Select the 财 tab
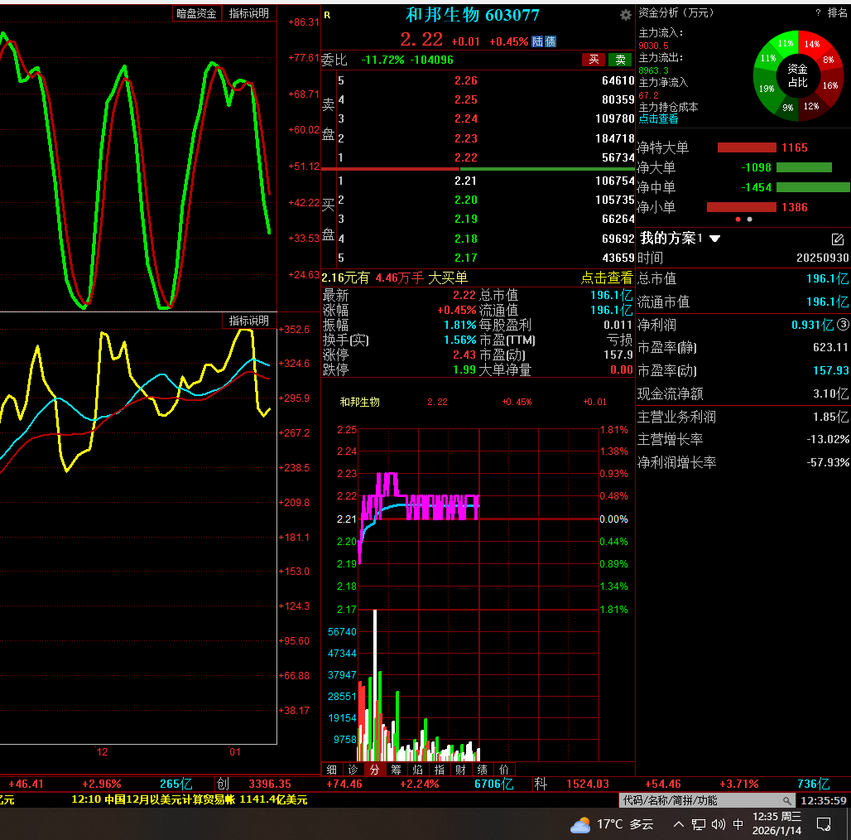Screen dimensions: 851x840 461,770
